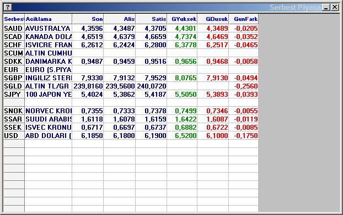Select the EURO (S.PIYA description cell

coord(49,69)
